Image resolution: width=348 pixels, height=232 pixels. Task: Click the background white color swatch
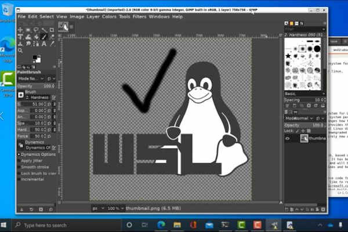pyautogui.click(x=39, y=60)
